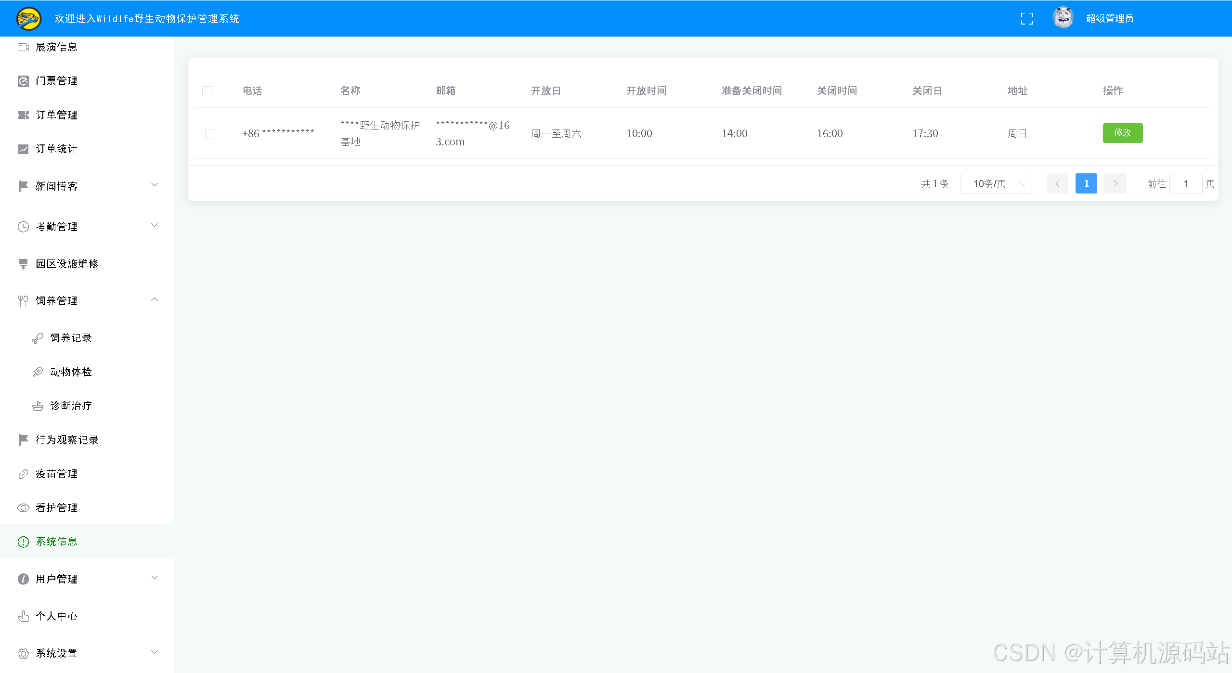
Task: Open 诊断治疗 submenu item
Action: [x=87, y=406]
